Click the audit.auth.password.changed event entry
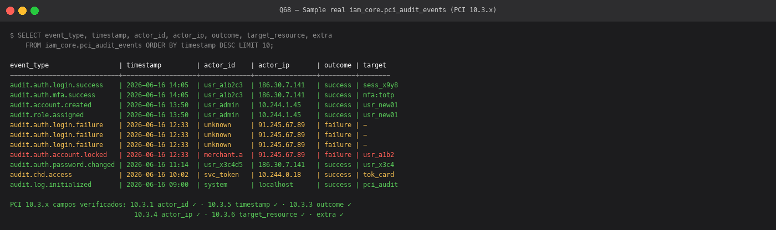The image size is (776, 230). 62,165
